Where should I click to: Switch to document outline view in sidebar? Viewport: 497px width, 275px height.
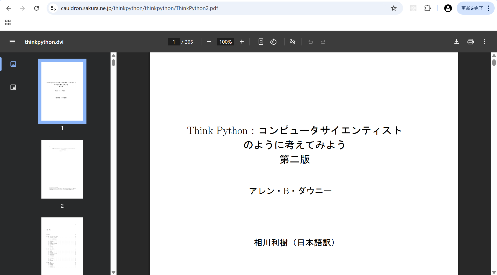click(13, 87)
